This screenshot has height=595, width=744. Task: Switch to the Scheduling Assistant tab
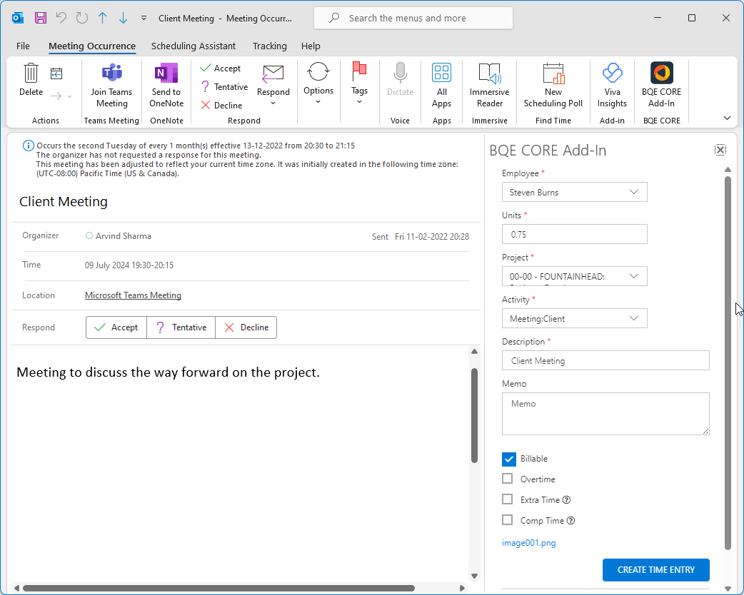coord(193,46)
